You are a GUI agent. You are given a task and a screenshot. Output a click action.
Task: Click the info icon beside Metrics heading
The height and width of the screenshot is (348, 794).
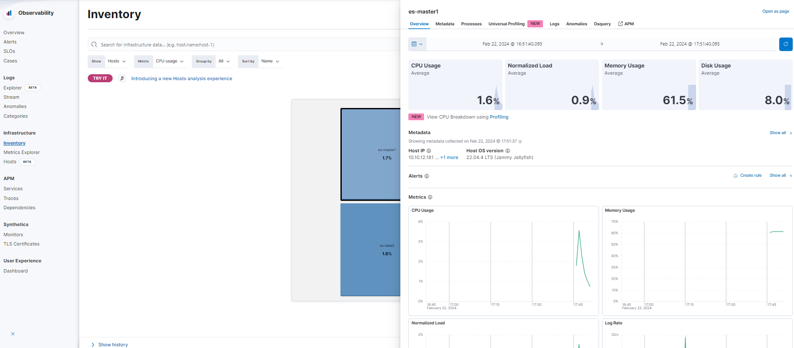point(430,197)
